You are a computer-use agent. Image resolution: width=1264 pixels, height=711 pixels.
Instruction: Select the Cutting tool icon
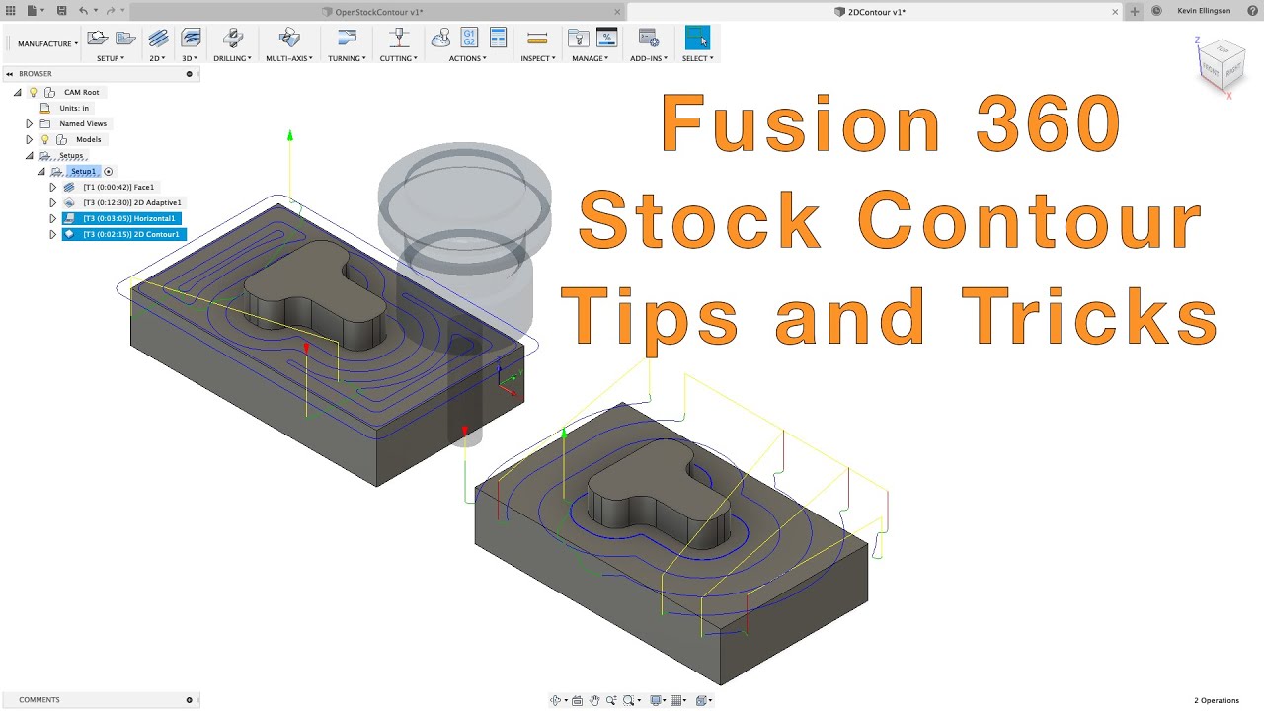point(399,39)
